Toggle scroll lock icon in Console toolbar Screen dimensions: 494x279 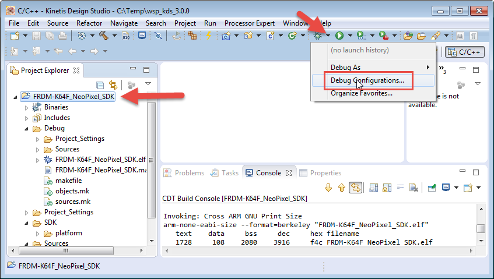[386, 187]
